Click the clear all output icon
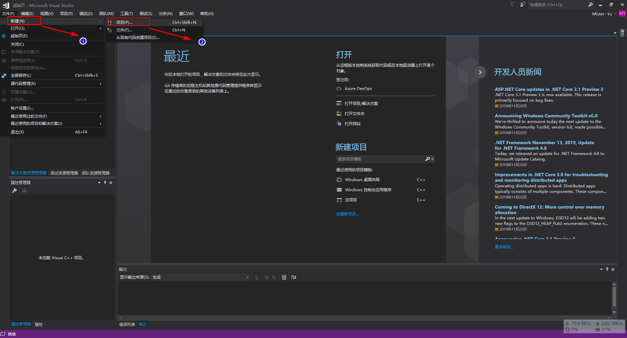 click(284, 277)
